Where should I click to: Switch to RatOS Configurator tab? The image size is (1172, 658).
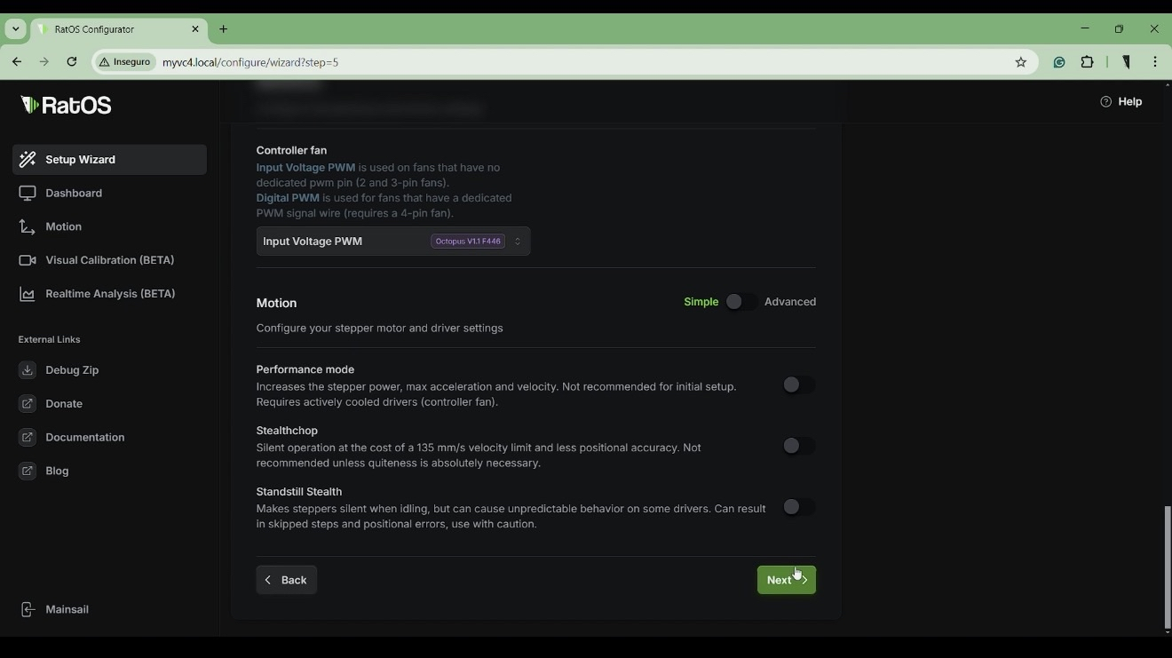pyautogui.click(x=115, y=29)
